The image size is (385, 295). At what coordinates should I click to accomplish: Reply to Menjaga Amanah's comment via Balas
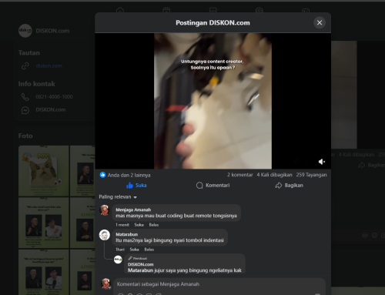click(x=154, y=225)
